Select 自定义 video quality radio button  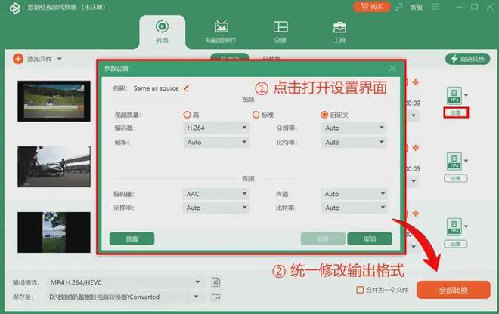tap(324, 115)
